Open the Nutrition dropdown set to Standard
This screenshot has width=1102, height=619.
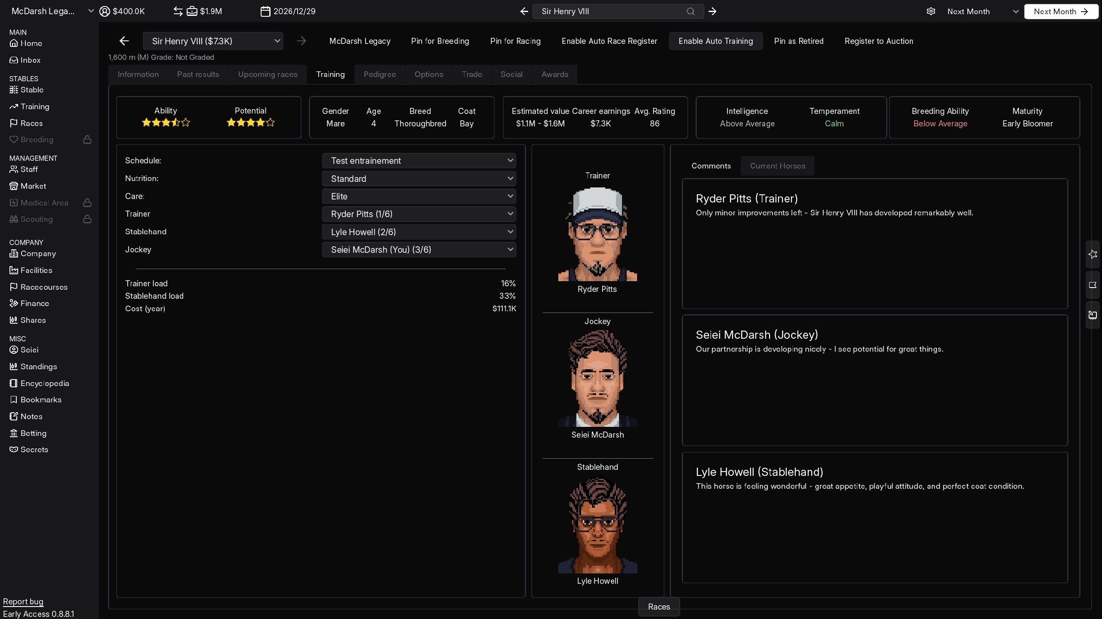419,178
